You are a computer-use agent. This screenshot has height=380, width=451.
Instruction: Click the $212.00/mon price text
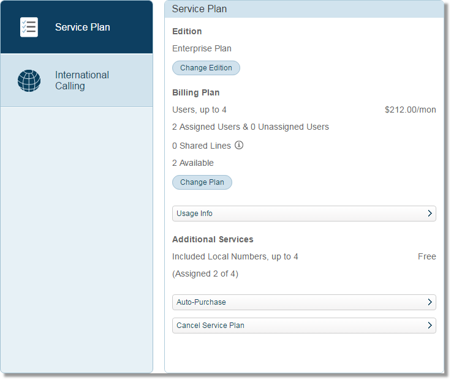pos(411,110)
